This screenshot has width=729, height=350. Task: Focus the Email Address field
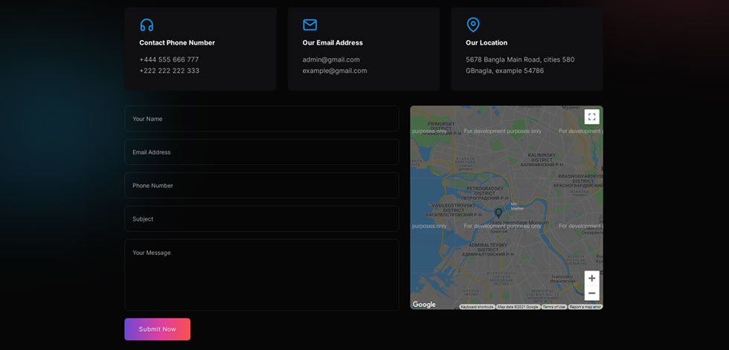[261, 152]
